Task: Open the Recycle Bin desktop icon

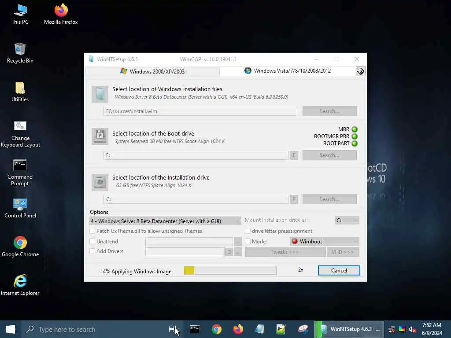Action: click(x=20, y=53)
